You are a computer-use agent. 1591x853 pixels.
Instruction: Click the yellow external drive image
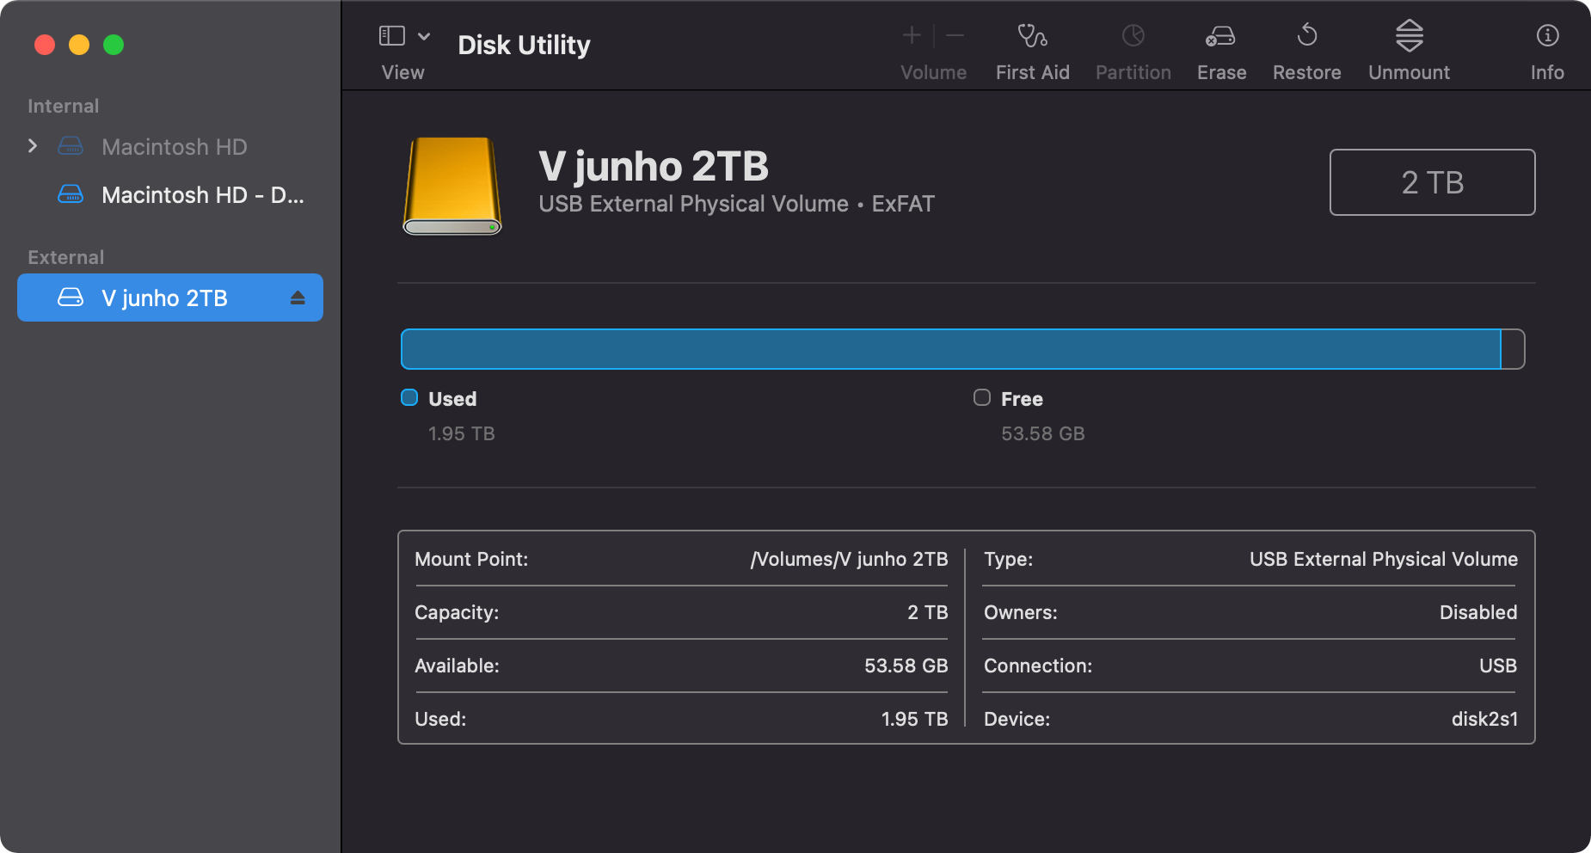[452, 186]
